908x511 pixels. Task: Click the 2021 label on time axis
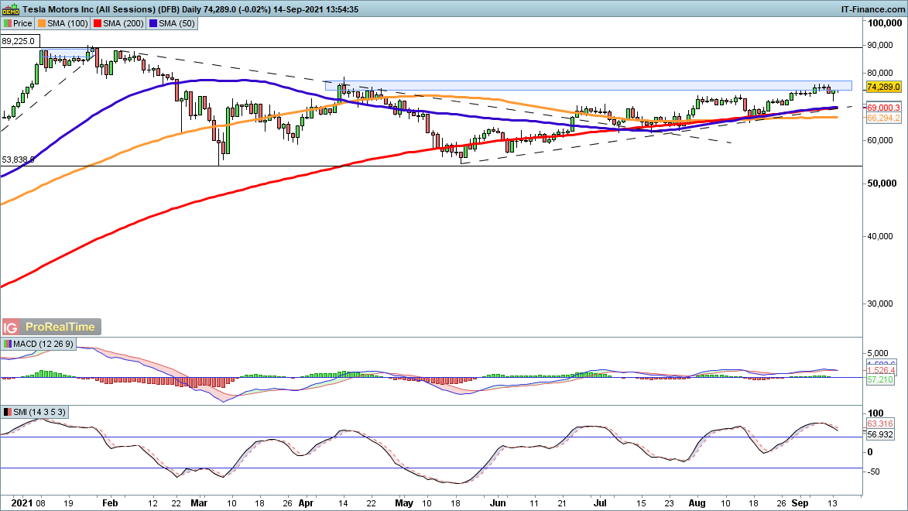[x=22, y=503]
